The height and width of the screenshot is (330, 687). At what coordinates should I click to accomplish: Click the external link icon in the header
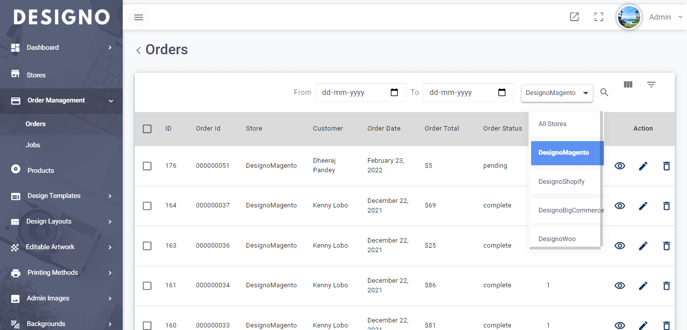point(574,17)
